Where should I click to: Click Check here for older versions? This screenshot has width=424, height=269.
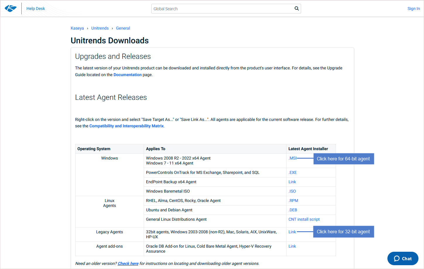point(128,263)
